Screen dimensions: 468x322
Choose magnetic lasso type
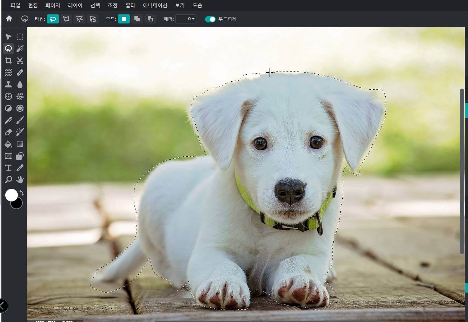coord(93,19)
